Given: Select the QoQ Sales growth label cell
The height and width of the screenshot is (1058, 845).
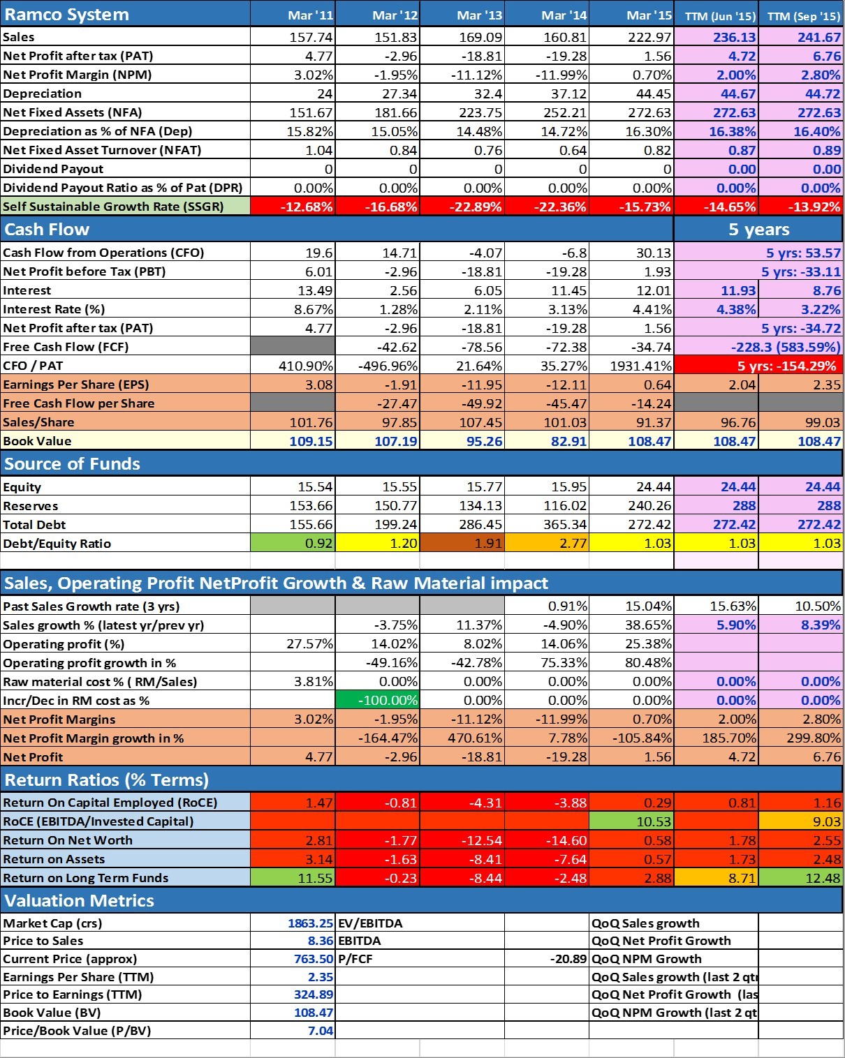Looking at the screenshot, I should pos(673,923).
